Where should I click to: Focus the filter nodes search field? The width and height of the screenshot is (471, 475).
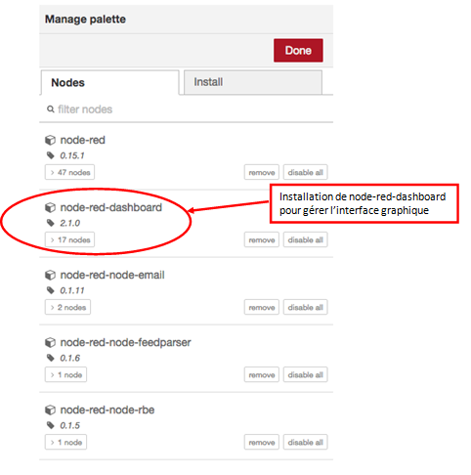point(186,109)
